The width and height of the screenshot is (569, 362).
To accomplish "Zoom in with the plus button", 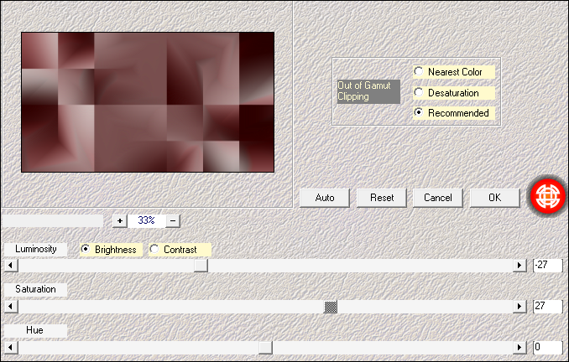I will pyautogui.click(x=120, y=220).
